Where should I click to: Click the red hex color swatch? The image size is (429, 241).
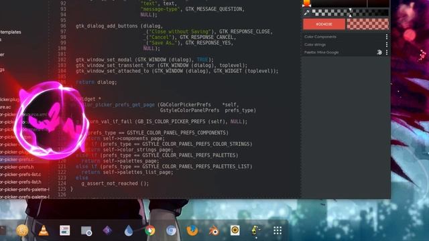324,24
